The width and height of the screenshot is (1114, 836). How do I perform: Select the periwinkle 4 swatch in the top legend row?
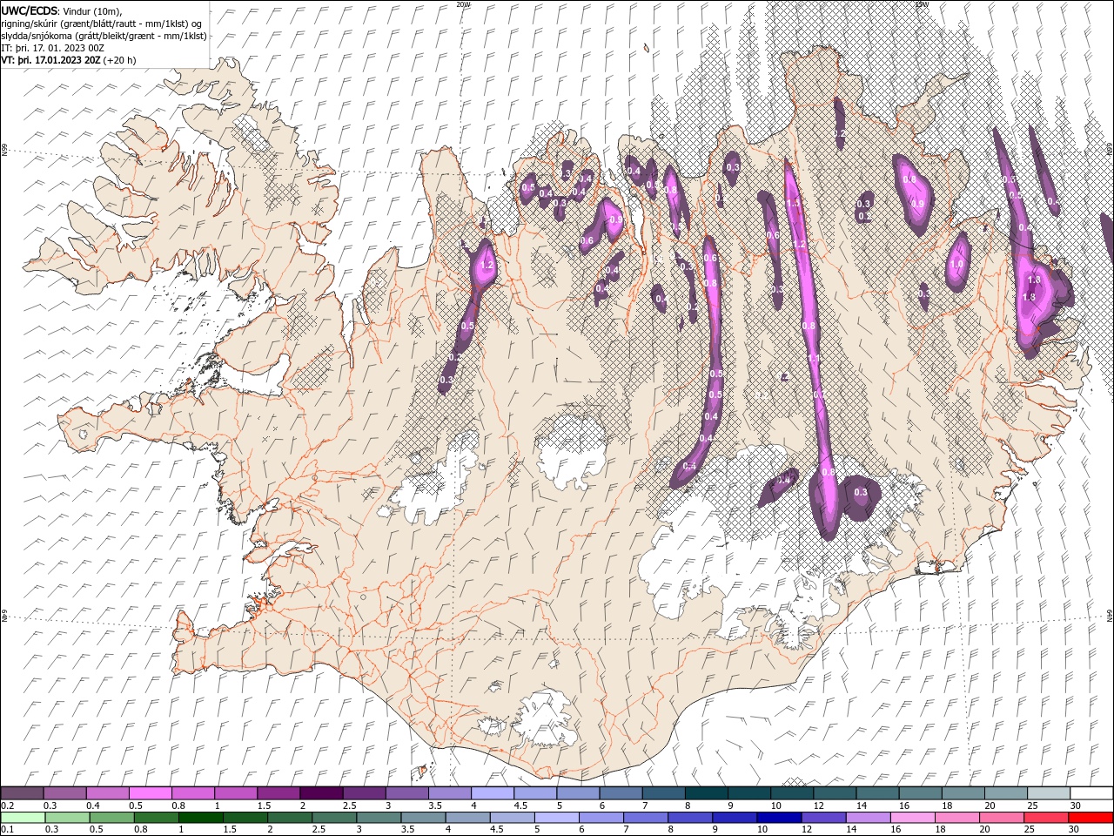[x=493, y=793]
